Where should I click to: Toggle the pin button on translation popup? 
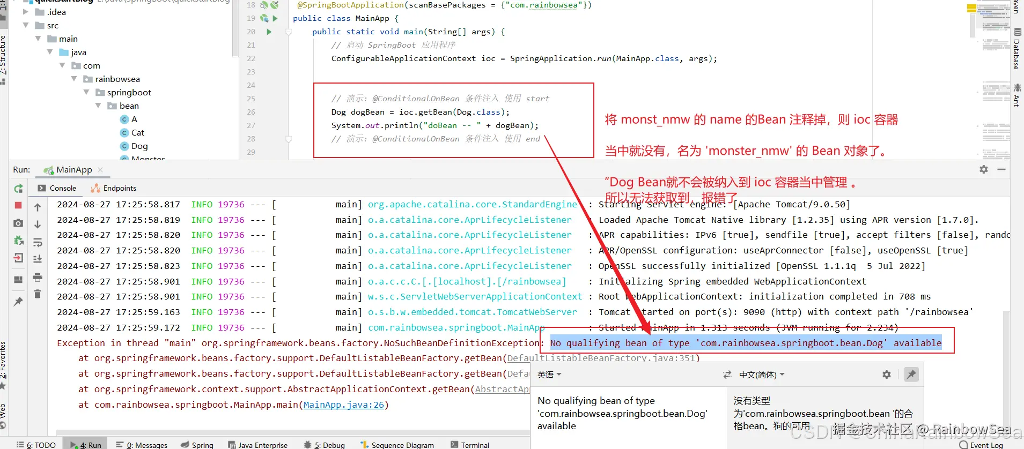[911, 375]
